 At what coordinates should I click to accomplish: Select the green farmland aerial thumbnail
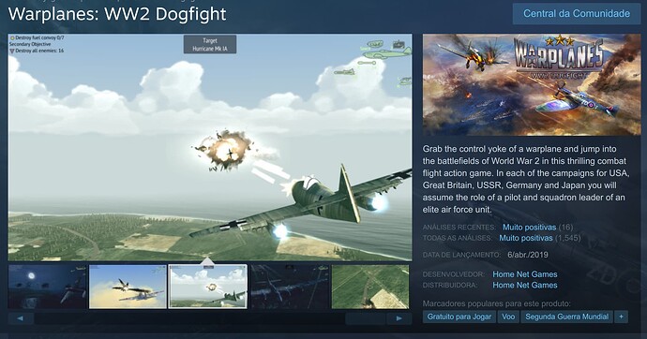[370, 287]
